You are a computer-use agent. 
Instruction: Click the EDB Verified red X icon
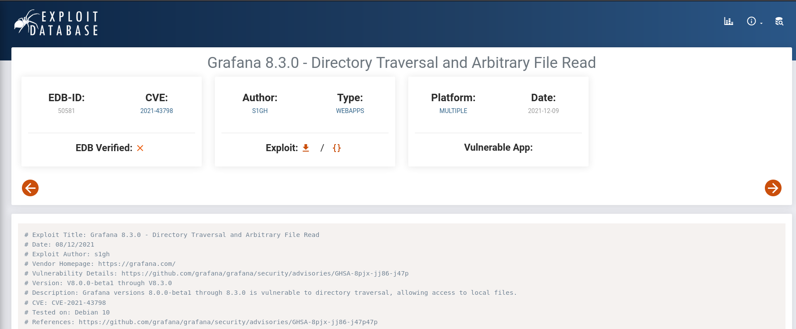coord(140,148)
